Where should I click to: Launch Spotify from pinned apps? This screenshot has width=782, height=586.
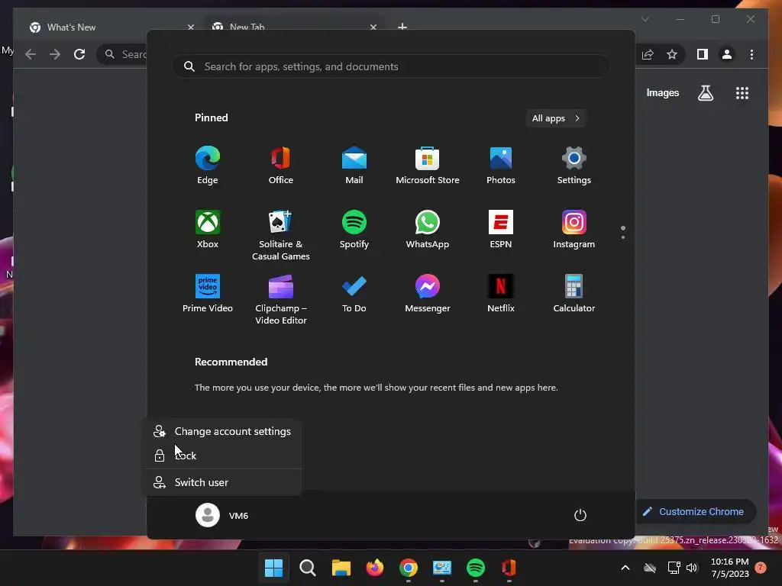coord(354,229)
